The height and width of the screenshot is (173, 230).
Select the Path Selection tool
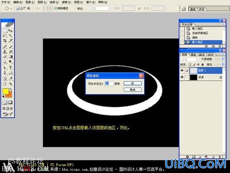pos(5,68)
